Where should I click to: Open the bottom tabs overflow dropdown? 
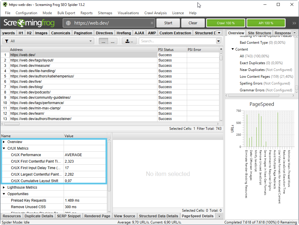pyautogui.click(x=219, y=216)
